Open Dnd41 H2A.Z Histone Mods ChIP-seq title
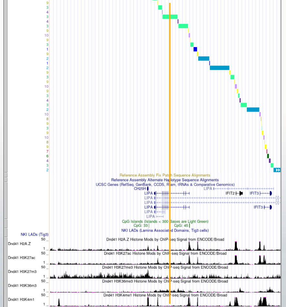Screen dimensions: 286x307 165,240
